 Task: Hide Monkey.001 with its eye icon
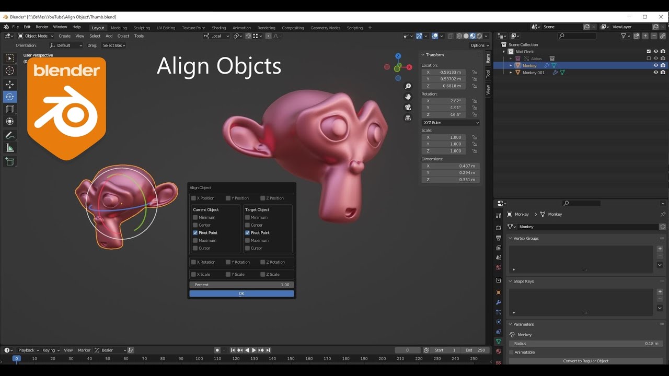[x=655, y=72]
